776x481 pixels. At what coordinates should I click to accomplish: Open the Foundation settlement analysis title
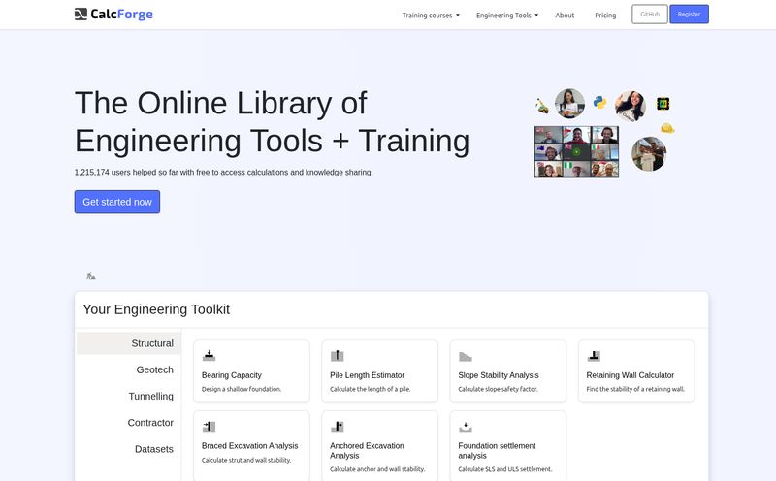(x=497, y=451)
